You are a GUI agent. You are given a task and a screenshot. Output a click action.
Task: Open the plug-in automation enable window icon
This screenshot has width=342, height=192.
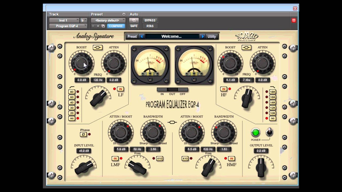(134, 20)
